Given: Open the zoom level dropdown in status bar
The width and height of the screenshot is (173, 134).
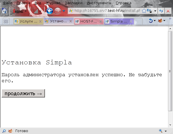Looking at the screenshot, I should pos(166,131).
